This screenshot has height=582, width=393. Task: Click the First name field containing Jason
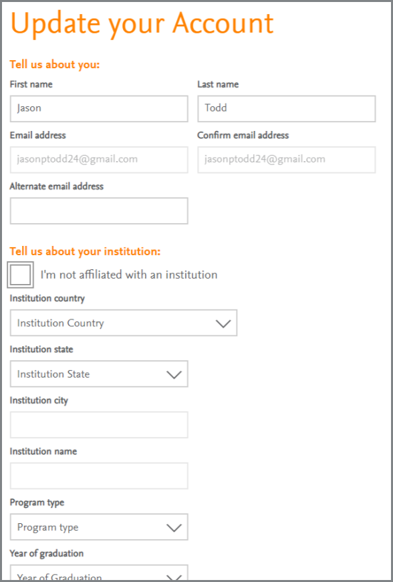click(x=99, y=109)
